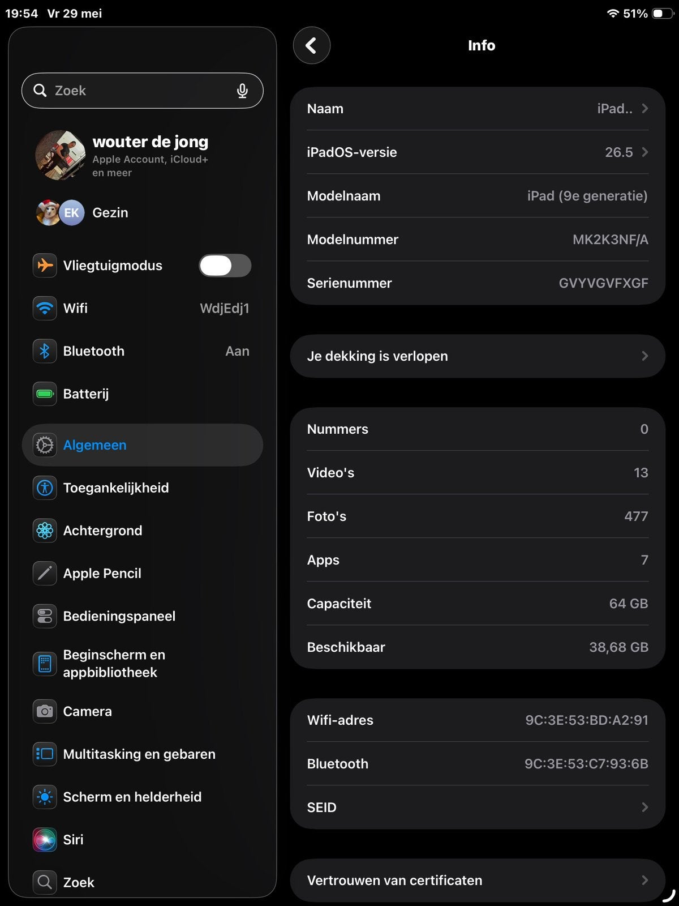Open the Apple Pencil icon entry
This screenshot has height=906, width=679.
[x=45, y=573]
